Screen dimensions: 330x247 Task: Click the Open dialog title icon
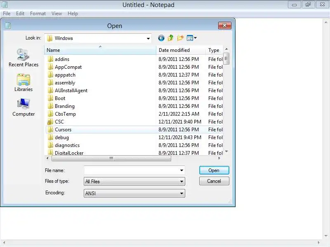pos(8,26)
